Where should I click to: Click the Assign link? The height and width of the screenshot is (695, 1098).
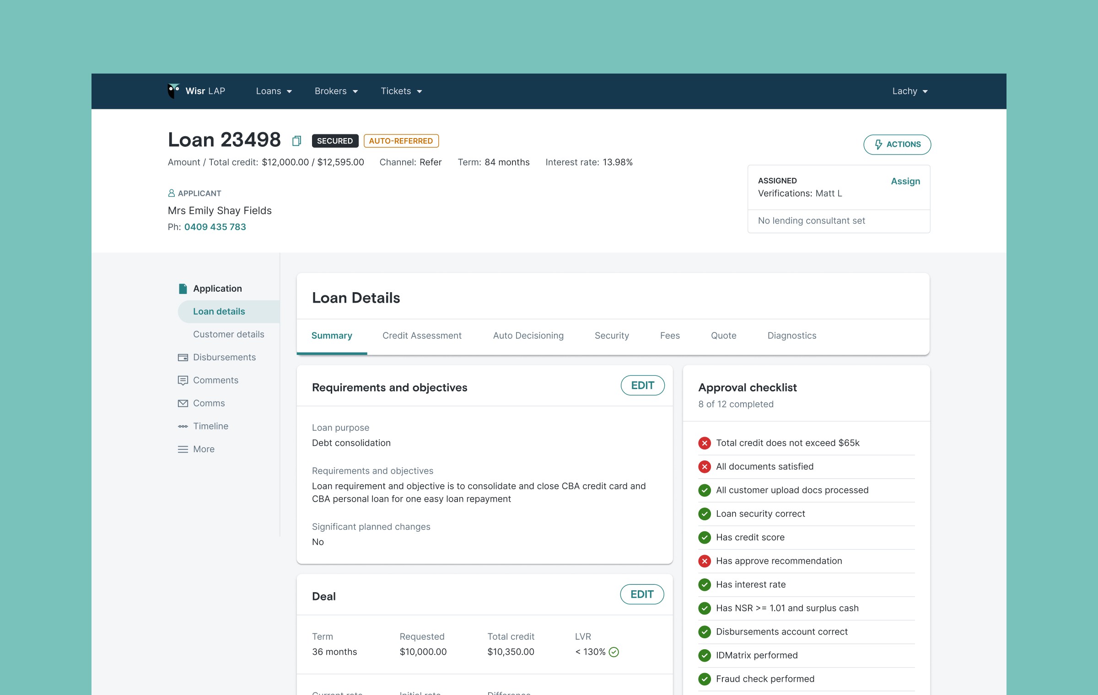(x=905, y=181)
